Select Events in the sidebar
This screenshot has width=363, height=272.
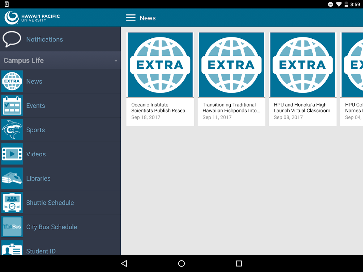click(36, 106)
